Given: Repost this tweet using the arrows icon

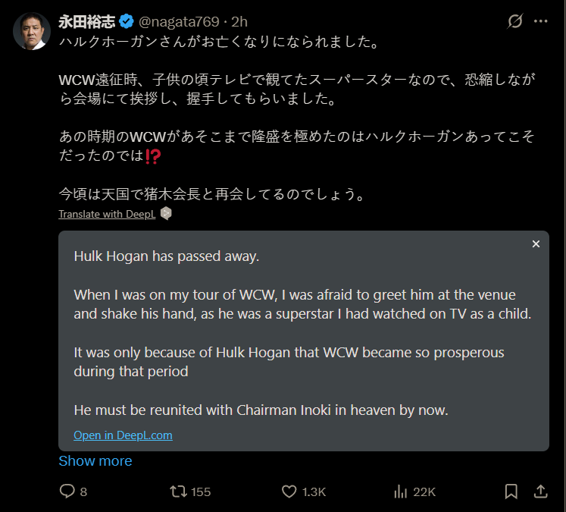Looking at the screenshot, I should click(x=179, y=492).
